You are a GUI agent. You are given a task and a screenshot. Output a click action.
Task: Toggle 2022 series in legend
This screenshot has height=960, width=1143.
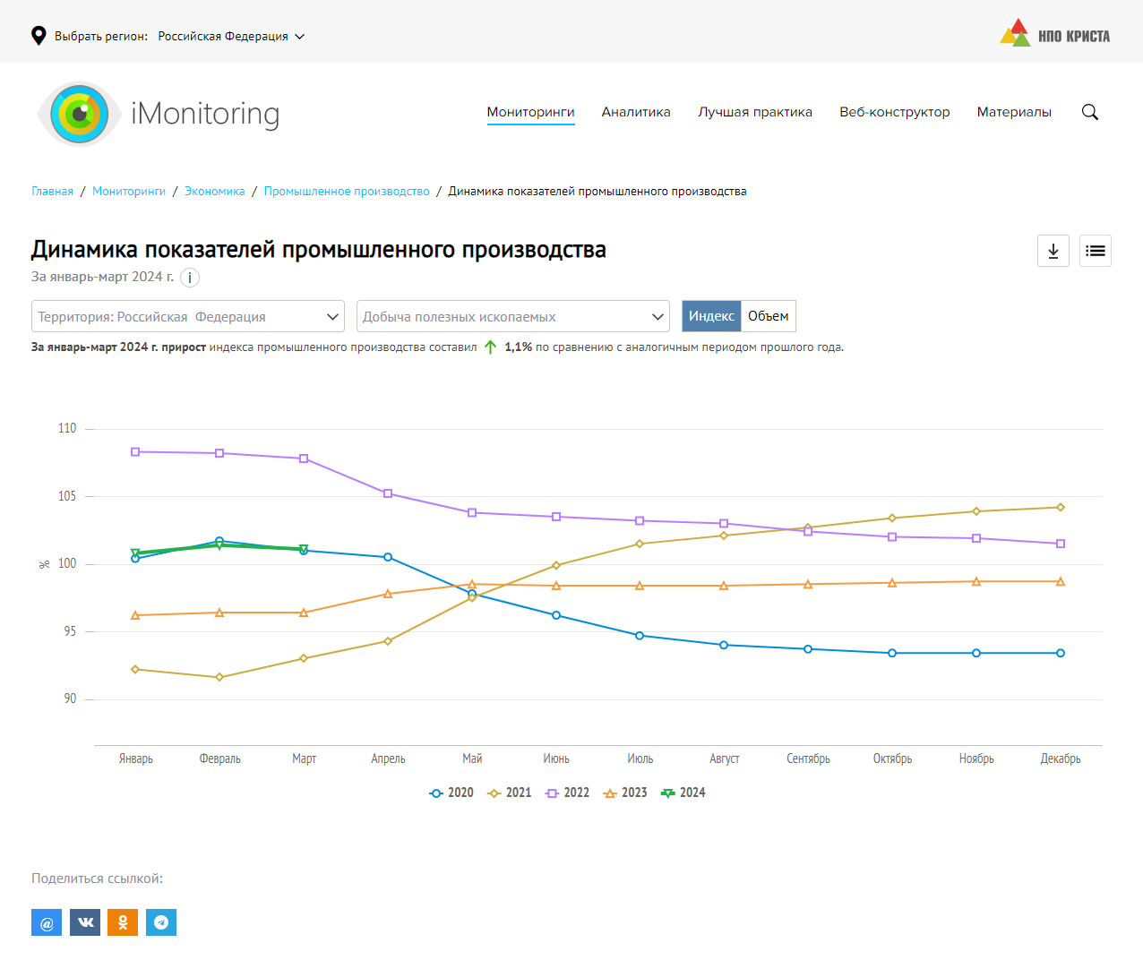click(568, 793)
